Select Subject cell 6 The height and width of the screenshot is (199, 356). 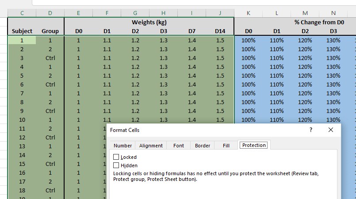point(22,85)
